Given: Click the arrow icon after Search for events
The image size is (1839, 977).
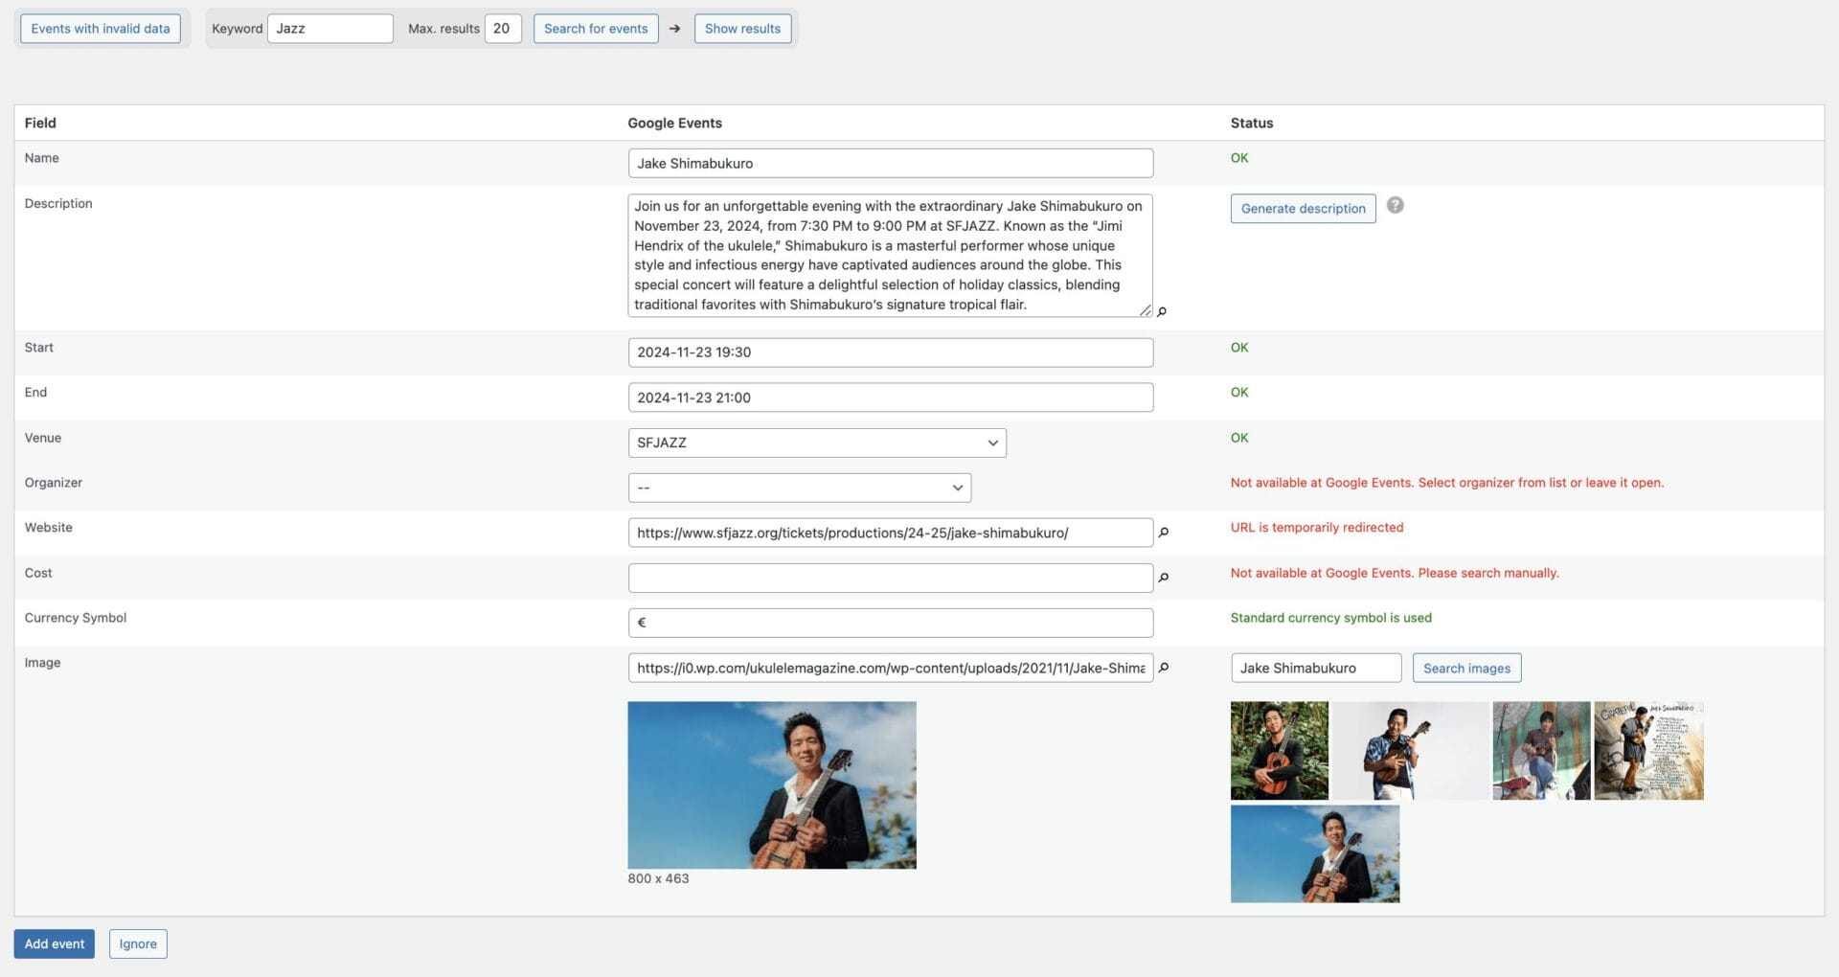Looking at the screenshot, I should click(675, 29).
